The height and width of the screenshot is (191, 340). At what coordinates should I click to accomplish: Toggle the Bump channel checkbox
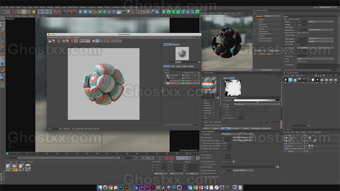pos(214,118)
